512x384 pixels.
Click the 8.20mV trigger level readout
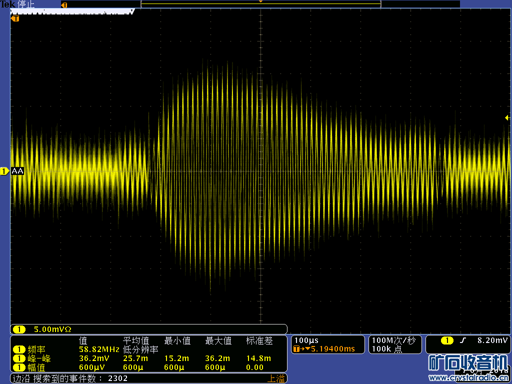click(492, 340)
